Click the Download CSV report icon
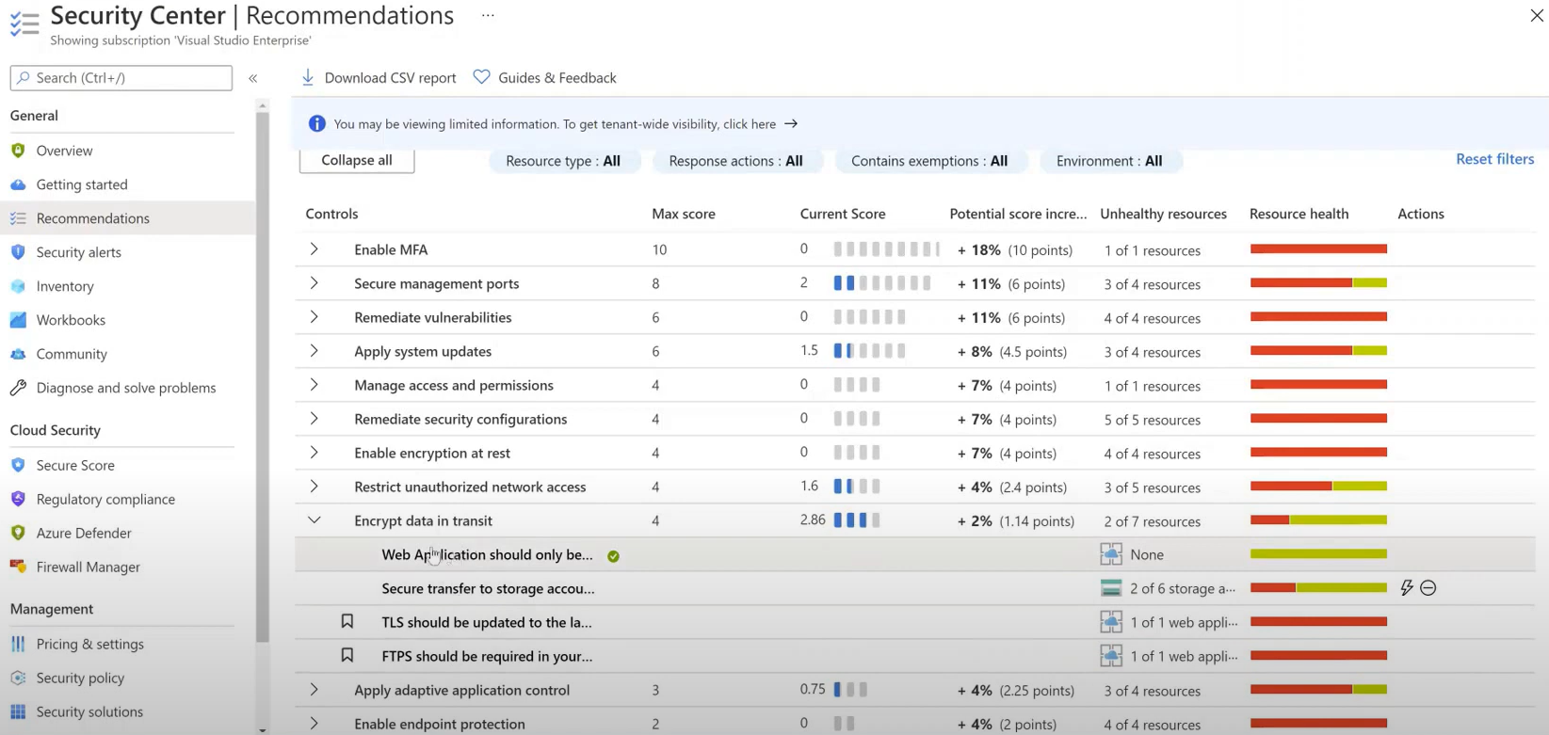 308,77
